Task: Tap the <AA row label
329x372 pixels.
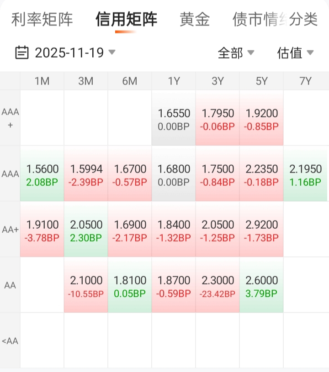Action: click(10, 341)
